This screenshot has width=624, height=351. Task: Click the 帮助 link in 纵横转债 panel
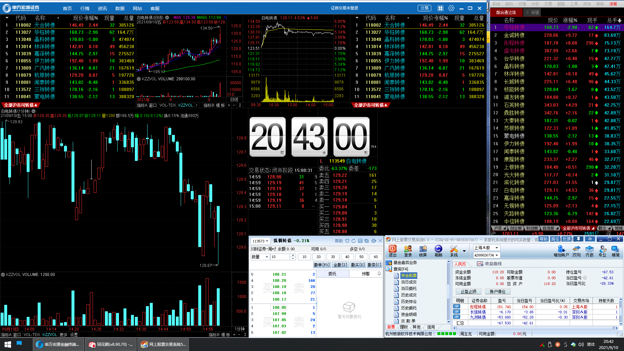339,241
